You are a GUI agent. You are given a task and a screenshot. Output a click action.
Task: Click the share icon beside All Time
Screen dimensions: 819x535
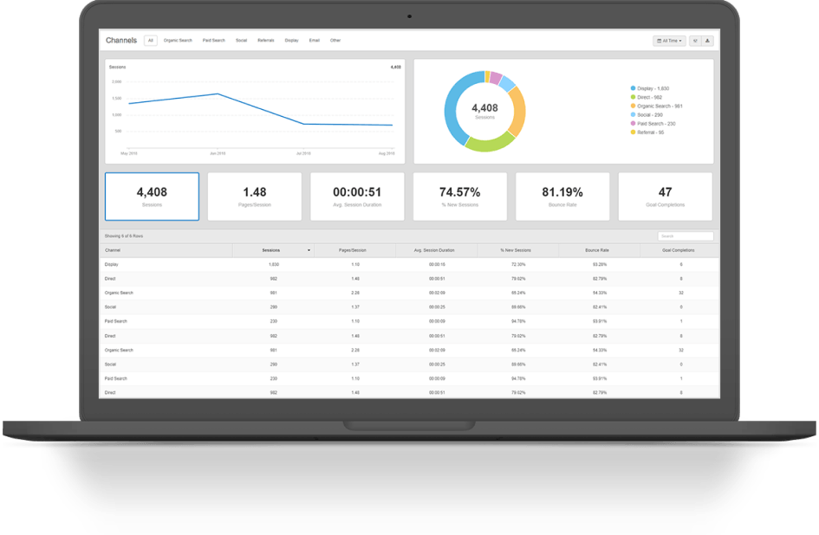695,41
